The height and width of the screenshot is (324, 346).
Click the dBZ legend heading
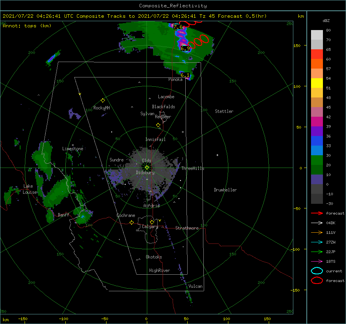click(326, 20)
